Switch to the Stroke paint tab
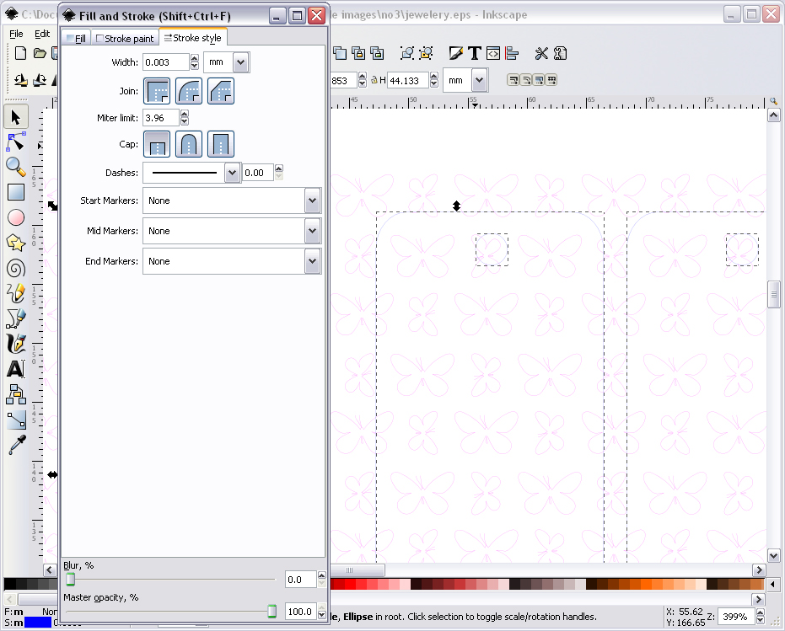The image size is (785, 631). click(125, 38)
